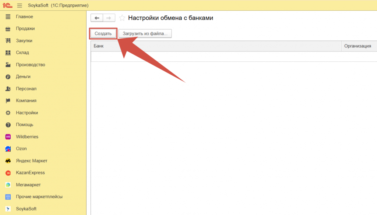
Task: Click Загрузить из файла button
Action: [x=145, y=33]
